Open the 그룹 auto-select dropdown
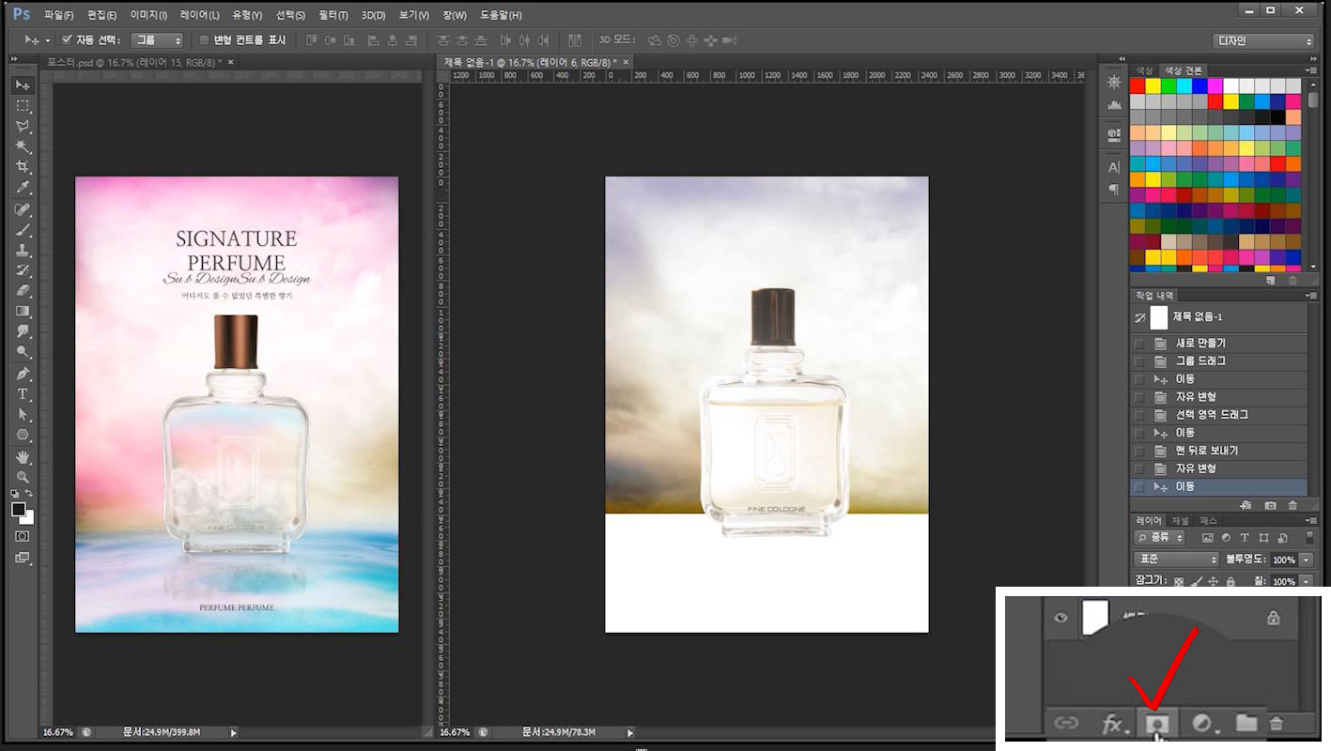Viewport: 1331px width, 751px height. point(157,40)
